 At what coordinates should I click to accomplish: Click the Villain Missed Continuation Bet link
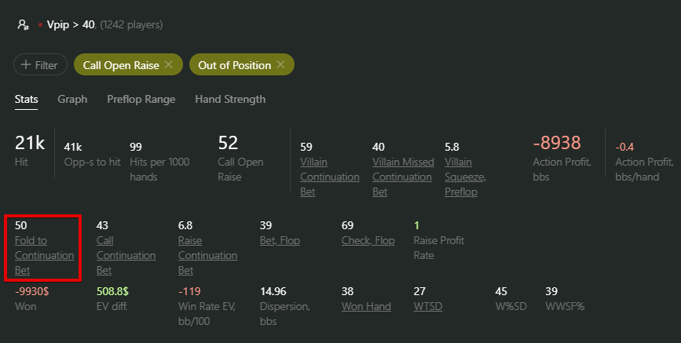[403, 177]
